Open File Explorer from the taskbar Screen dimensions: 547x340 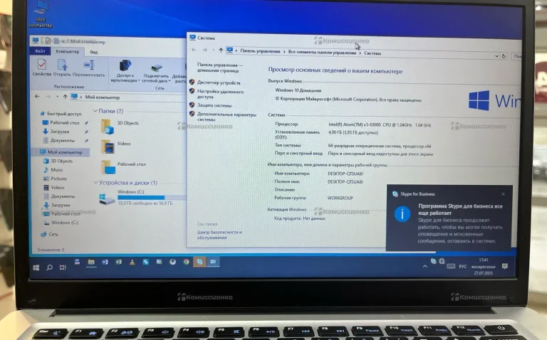pyautogui.click(x=91, y=262)
